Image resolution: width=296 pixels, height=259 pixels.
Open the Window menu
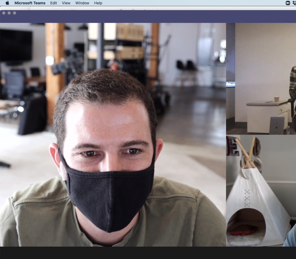pos(82,3)
